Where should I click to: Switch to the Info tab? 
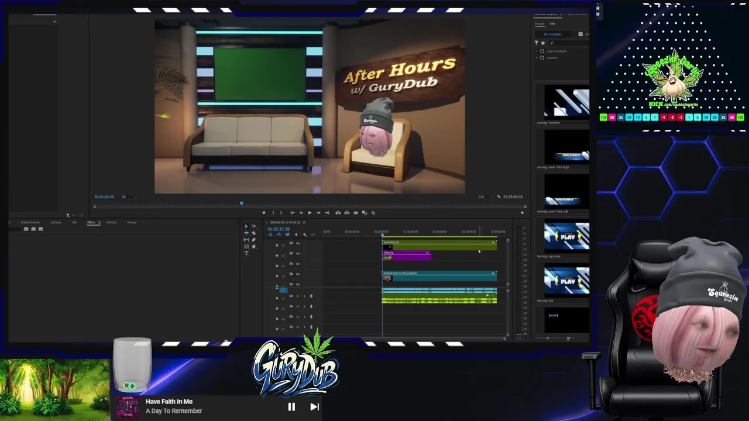tap(74, 222)
